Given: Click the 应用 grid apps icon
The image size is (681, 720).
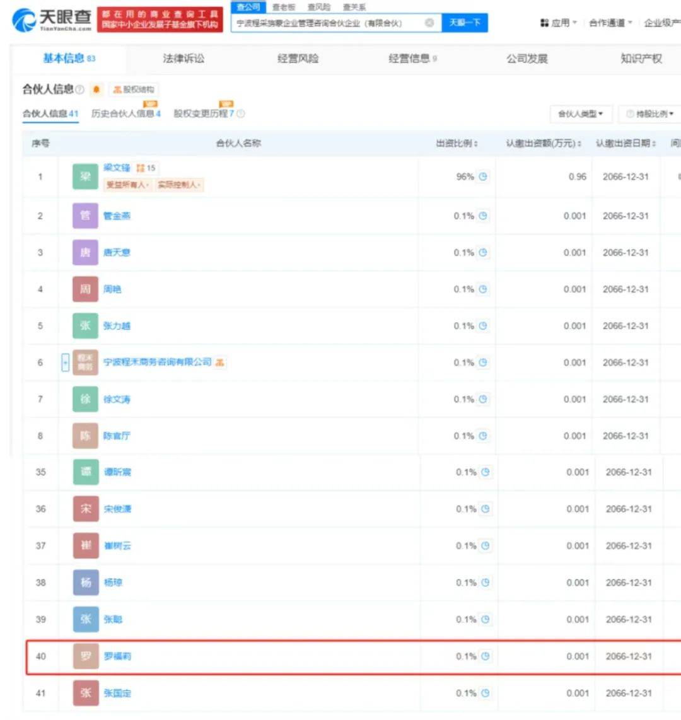Looking at the screenshot, I should coord(545,23).
